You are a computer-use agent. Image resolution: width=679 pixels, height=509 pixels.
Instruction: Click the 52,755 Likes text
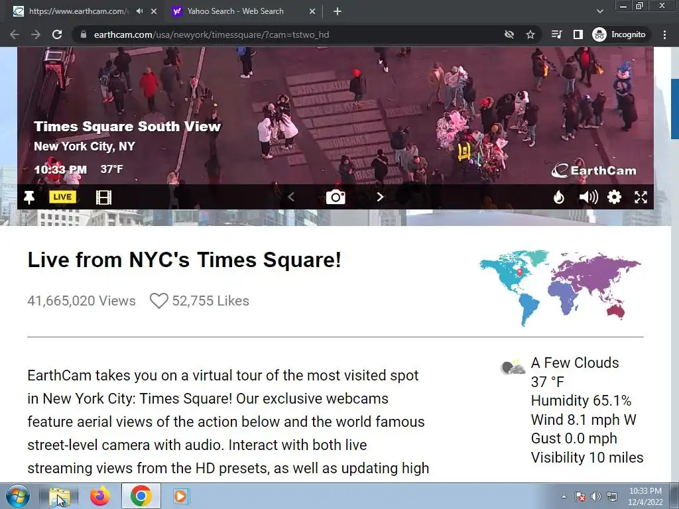[210, 301]
